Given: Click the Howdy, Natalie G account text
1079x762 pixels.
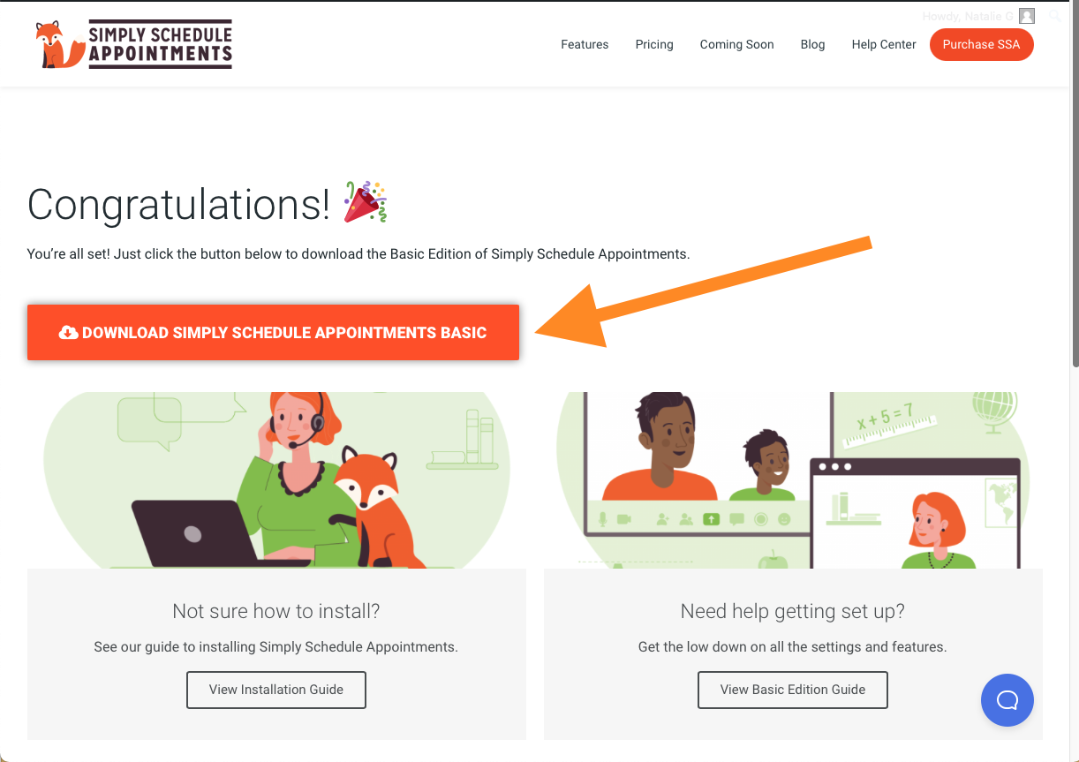Looking at the screenshot, I should tap(968, 16).
